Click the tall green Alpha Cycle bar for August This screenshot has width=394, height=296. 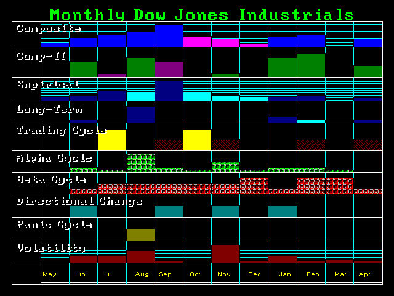(140, 163)
